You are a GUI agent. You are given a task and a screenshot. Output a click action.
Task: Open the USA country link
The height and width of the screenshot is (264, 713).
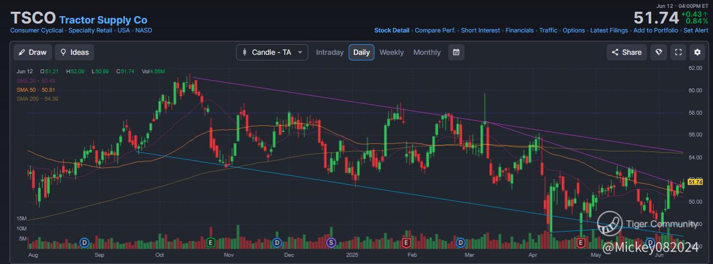pos(123,30)
